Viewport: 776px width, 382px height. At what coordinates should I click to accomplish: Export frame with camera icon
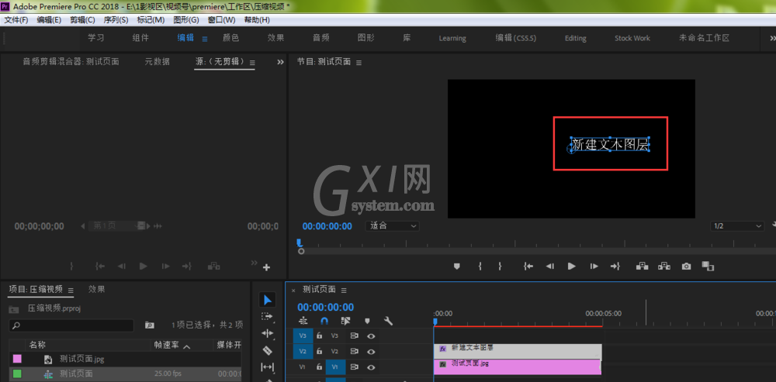686,267
